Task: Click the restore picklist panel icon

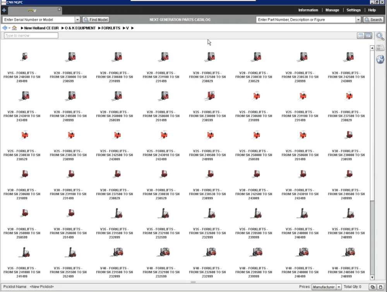Action: [372, 287]
